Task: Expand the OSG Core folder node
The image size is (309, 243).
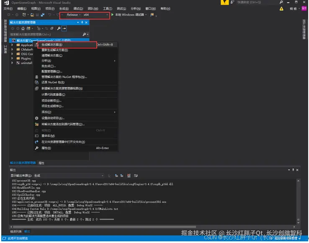Action: [12, 54]
